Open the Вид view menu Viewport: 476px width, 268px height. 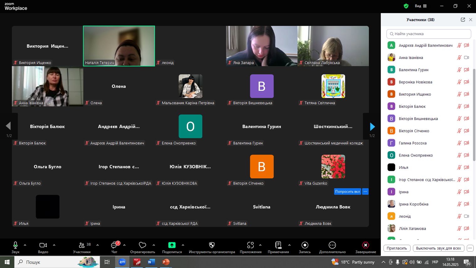click(420, 6)
